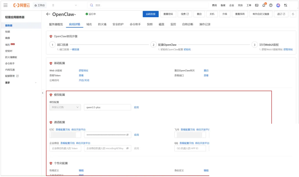This screenshot has height=177, width=299.
Task: Focus the top search box
Action: click(148, 5)
